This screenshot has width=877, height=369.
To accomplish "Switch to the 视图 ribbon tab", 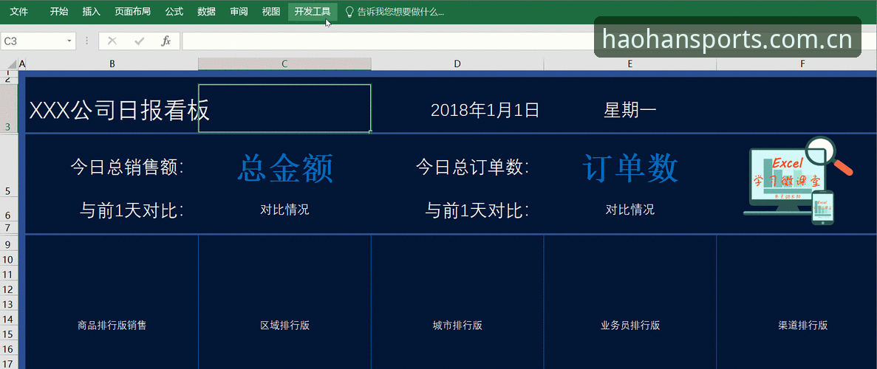I will (x=271, y=11).
